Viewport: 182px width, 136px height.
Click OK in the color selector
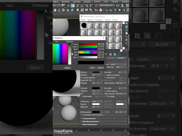tap(92, 68)
